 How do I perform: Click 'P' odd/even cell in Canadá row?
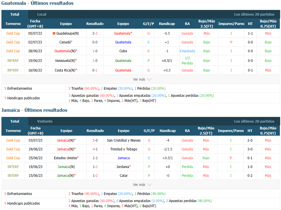coord(231,42)
